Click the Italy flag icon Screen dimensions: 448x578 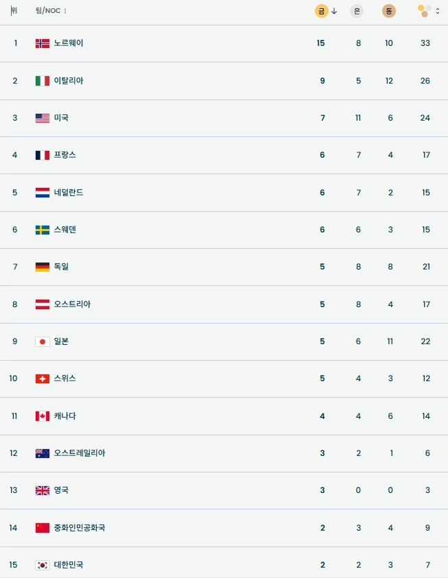[x=43, y=81]
